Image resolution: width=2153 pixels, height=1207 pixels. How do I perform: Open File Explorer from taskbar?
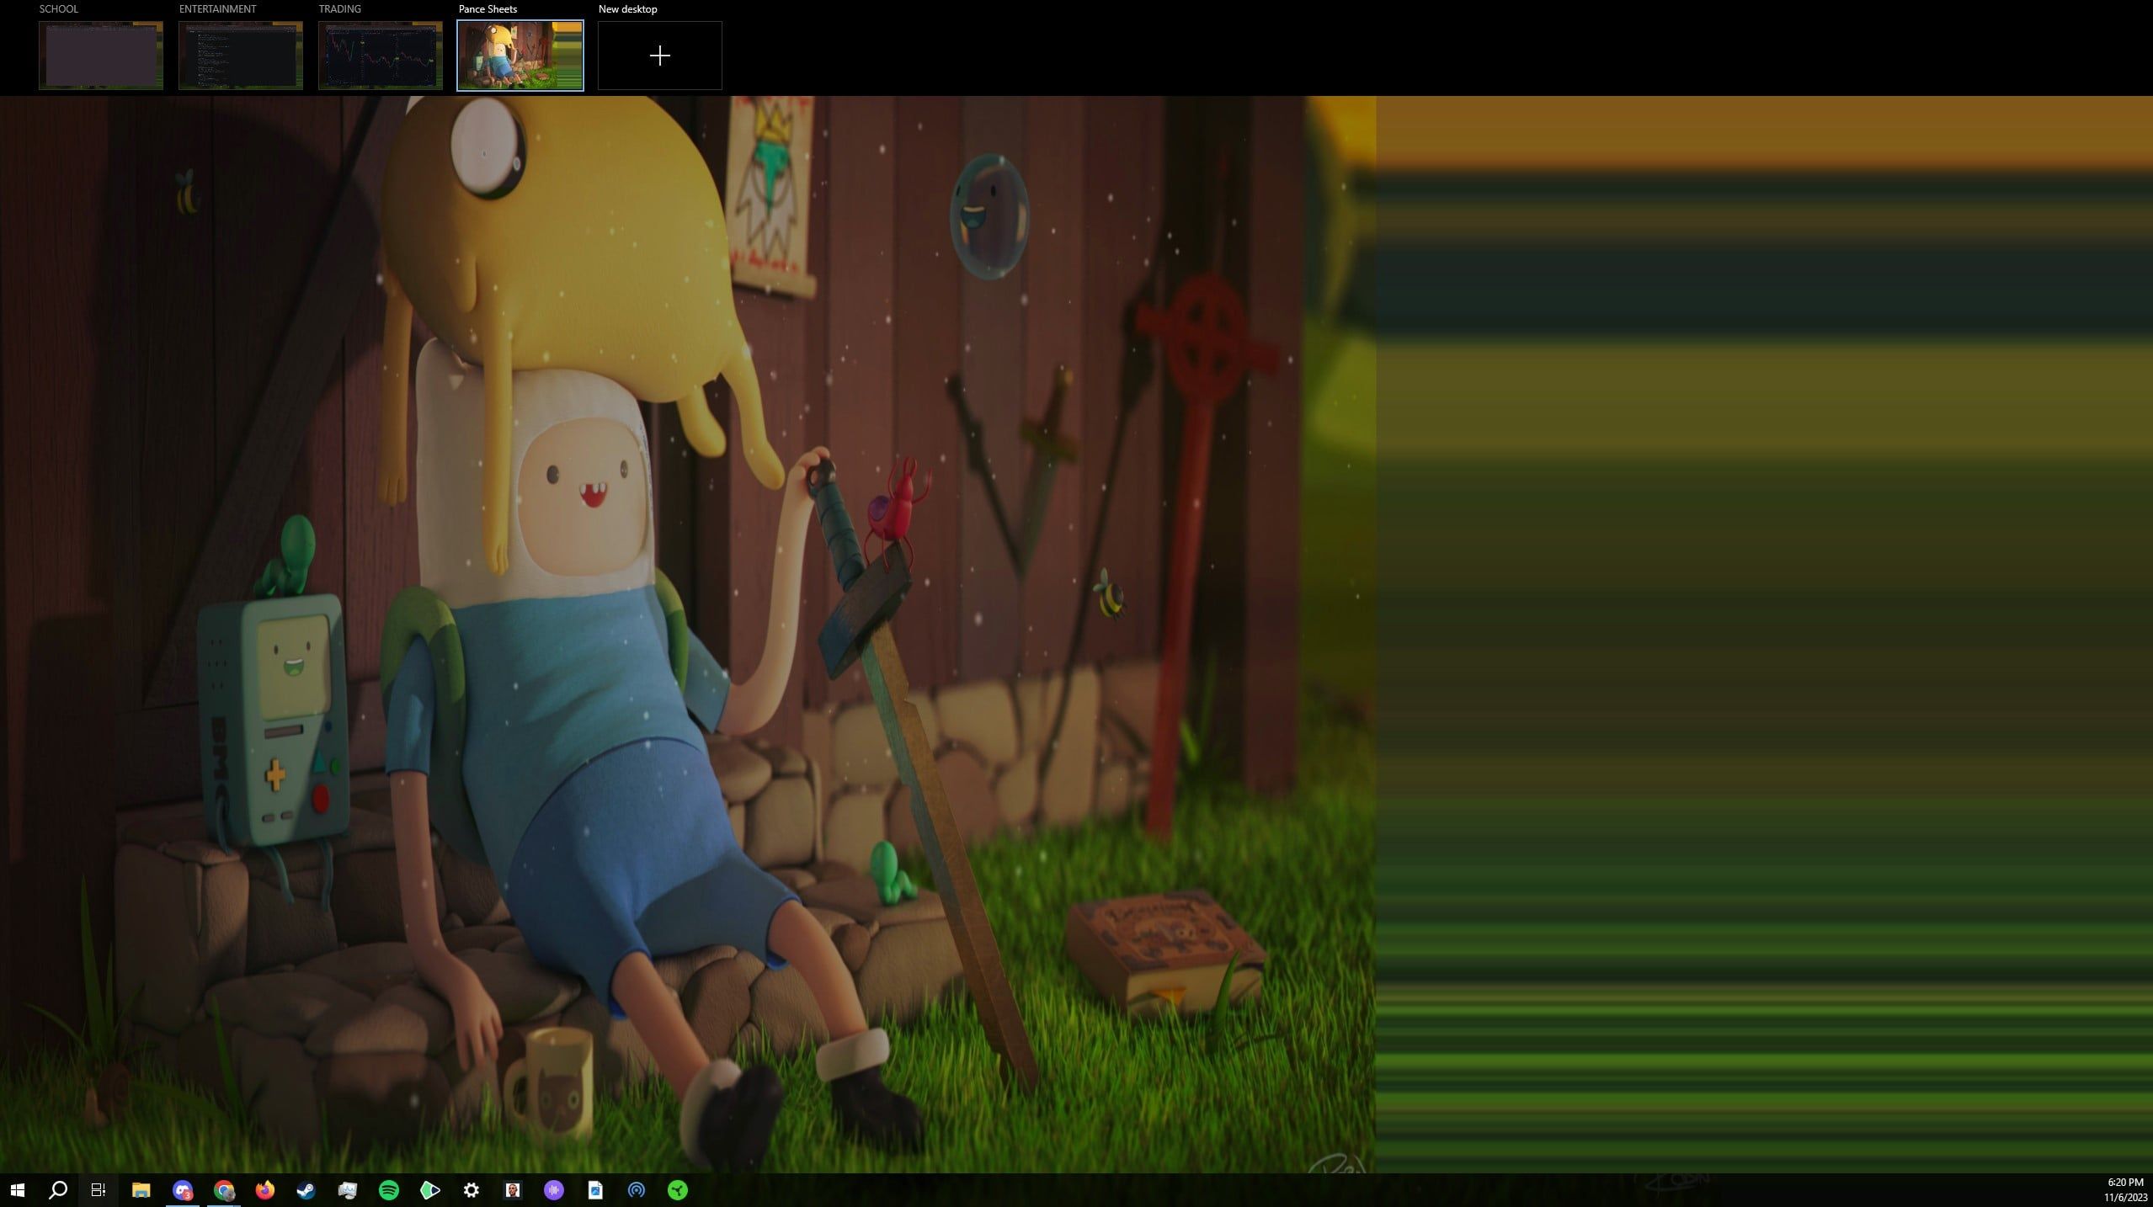coord(141,1190)
